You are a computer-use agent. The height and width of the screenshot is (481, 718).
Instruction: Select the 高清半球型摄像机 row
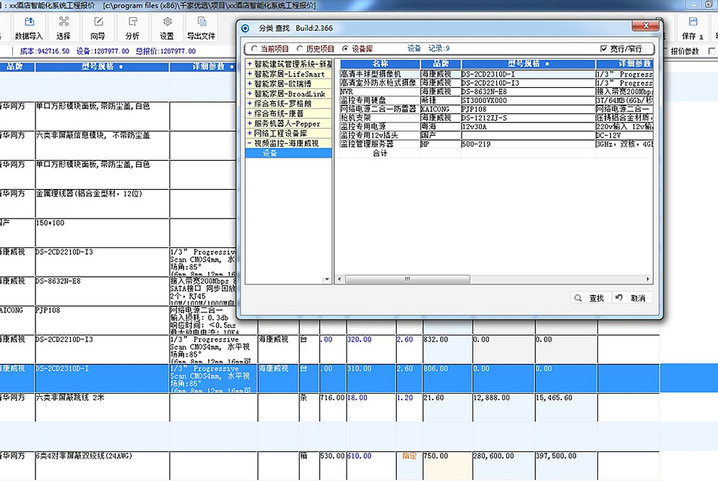click(496, 74)
